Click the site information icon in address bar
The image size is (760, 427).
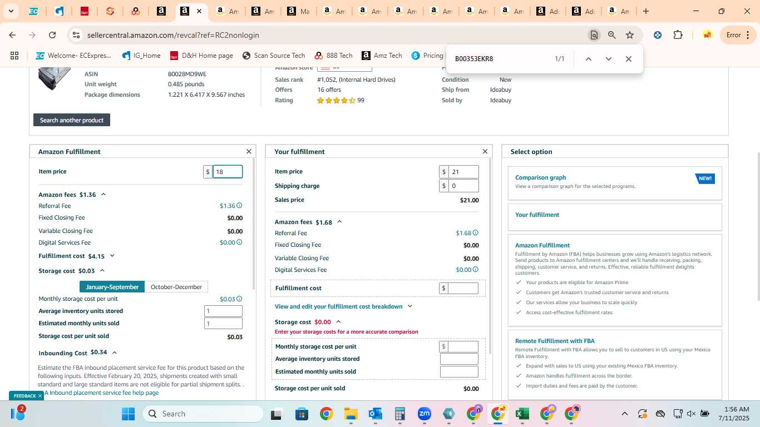(76, 35)
